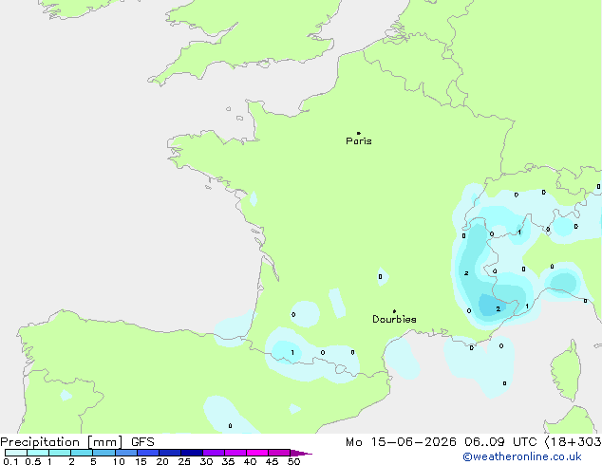
Task: Click the legend scale label 25
Action: pos(184,461)
